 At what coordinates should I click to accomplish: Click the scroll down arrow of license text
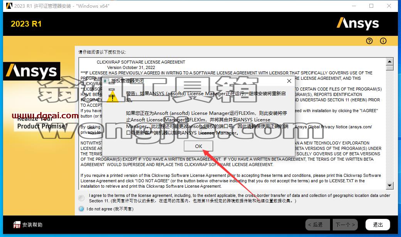tap(389, 186)
